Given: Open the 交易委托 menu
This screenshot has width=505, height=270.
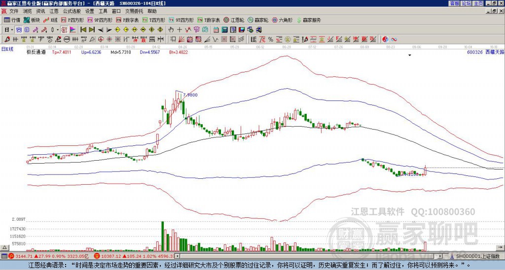Looking at the screenshot, I should pyautogui.click(x=134, y=11).
